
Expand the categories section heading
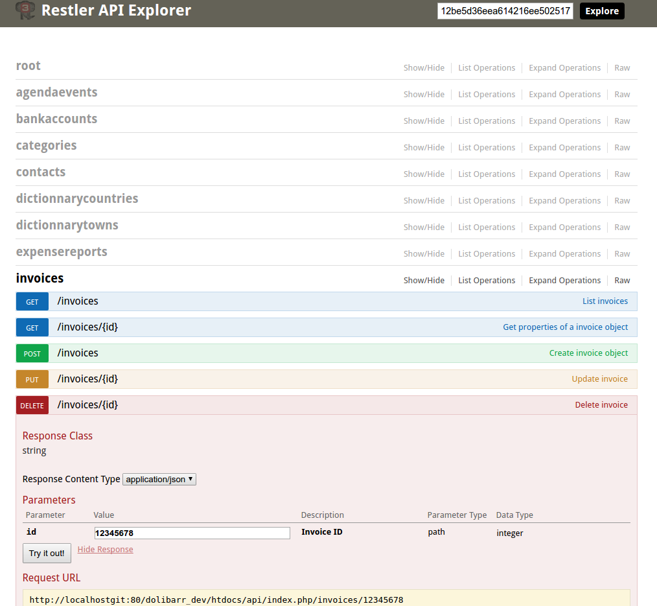tap(46, 145)
